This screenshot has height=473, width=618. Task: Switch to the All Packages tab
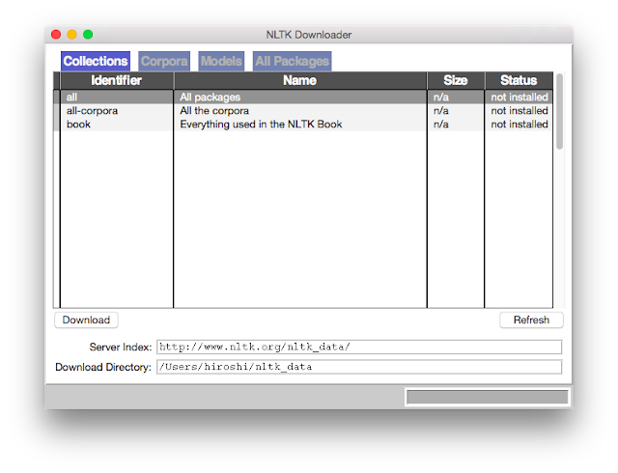click(x=292, y=61)
